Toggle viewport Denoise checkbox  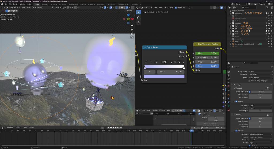coord(237,101)
